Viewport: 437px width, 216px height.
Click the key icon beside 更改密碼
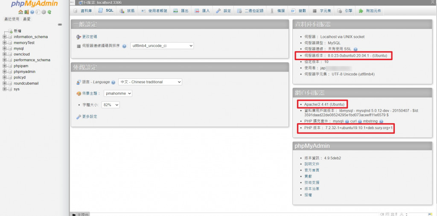pyautogui.click(x=79, y=37)
